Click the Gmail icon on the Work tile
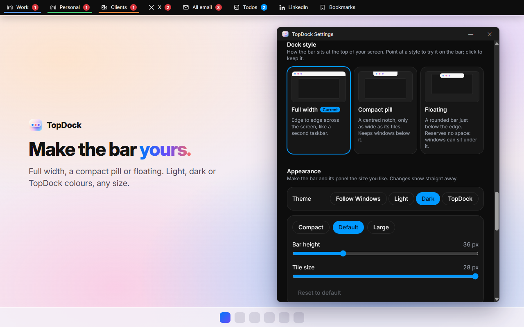Screen dimensions: 524x327 click(x=10, y=7)
